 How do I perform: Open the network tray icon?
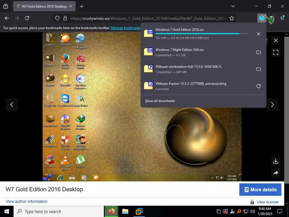coord(246,211)
